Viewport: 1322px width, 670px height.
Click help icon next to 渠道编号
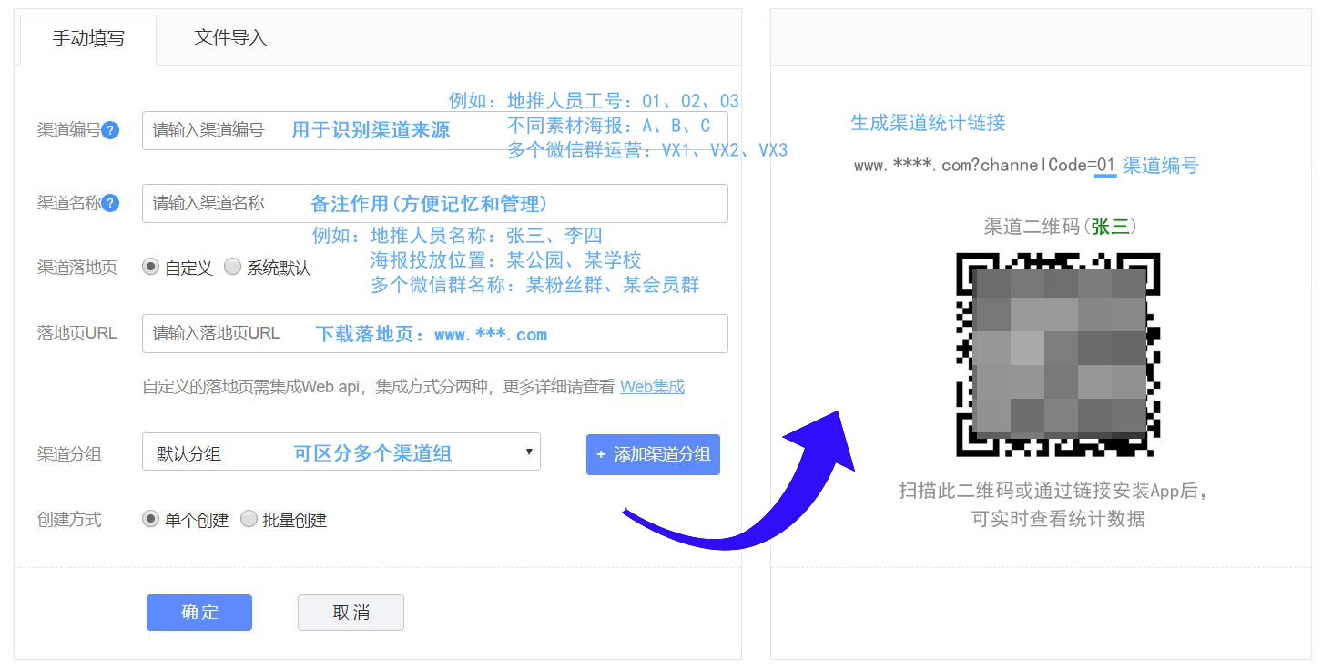point(110,130)
